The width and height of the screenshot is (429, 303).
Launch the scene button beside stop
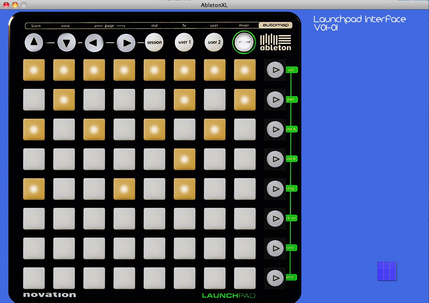click(275, 189)
